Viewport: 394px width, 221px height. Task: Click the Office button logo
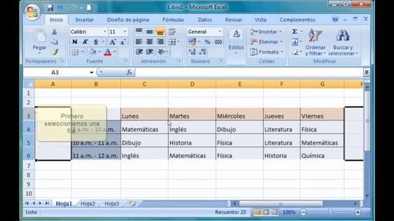pos(33,12)
